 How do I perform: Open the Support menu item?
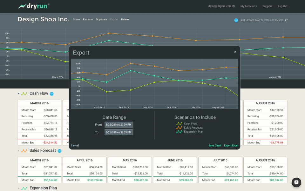[267, 6]
